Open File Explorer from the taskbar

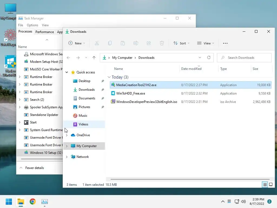tap(21, 201)
